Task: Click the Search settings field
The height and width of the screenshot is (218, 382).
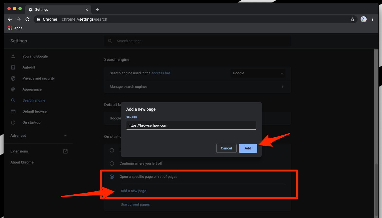Action: (x=197, y=41)
